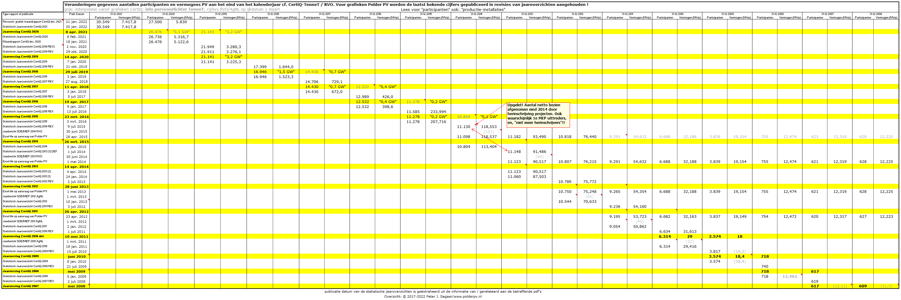
Task: Select the "Type rapport of publicatie" header cell
Action: 18,14
